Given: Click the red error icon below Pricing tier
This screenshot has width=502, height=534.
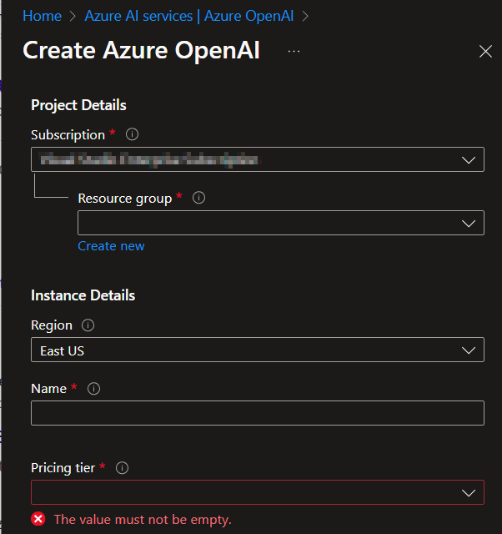Looking at the screenshot, I should click(38, 519).
